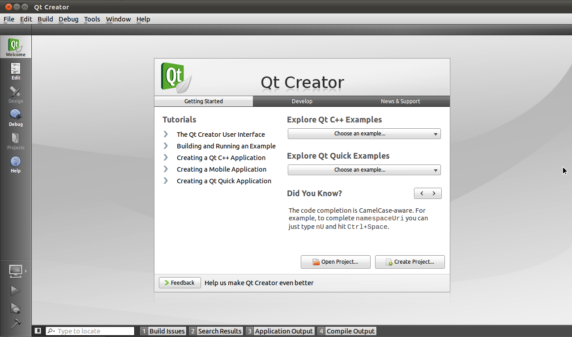
Task: Open the Tools menu
Action: pos(92,19)
